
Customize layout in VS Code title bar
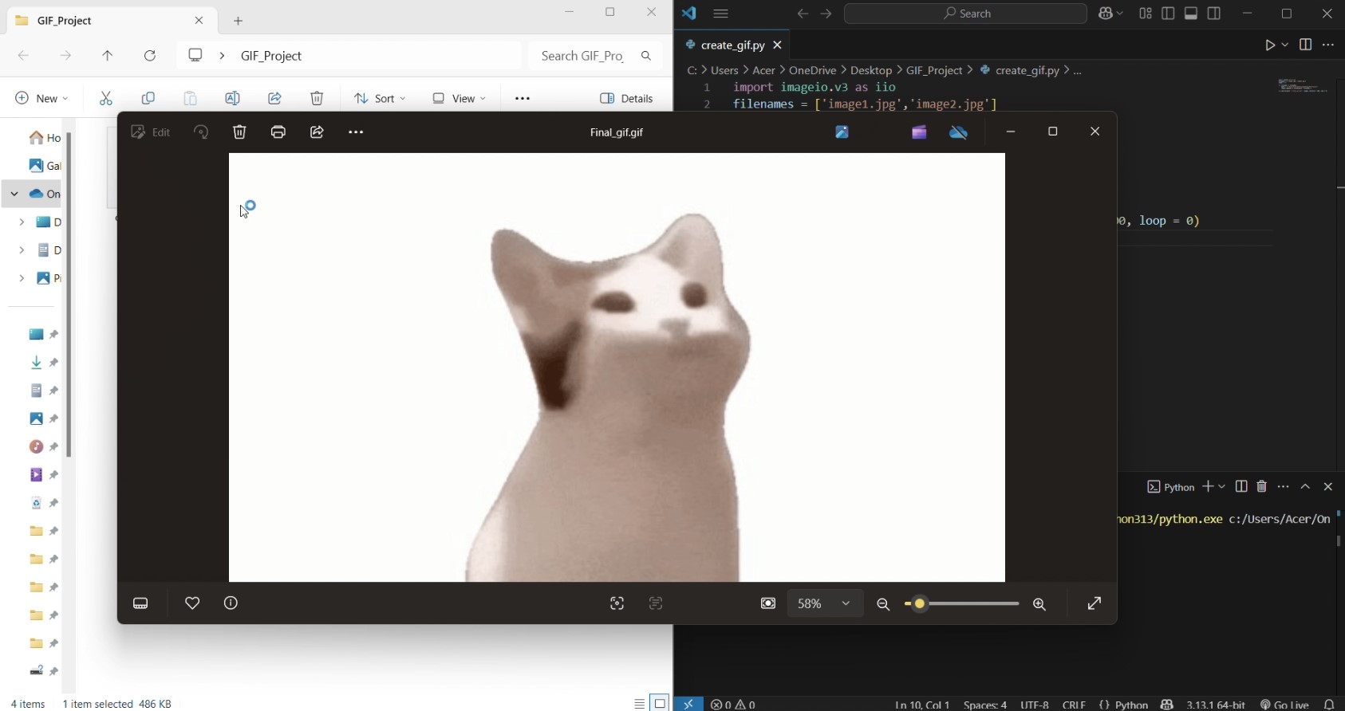(1146, 14)
